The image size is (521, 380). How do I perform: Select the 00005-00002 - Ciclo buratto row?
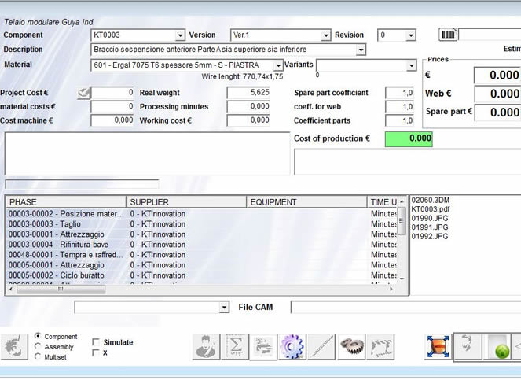tap(202, 275)
